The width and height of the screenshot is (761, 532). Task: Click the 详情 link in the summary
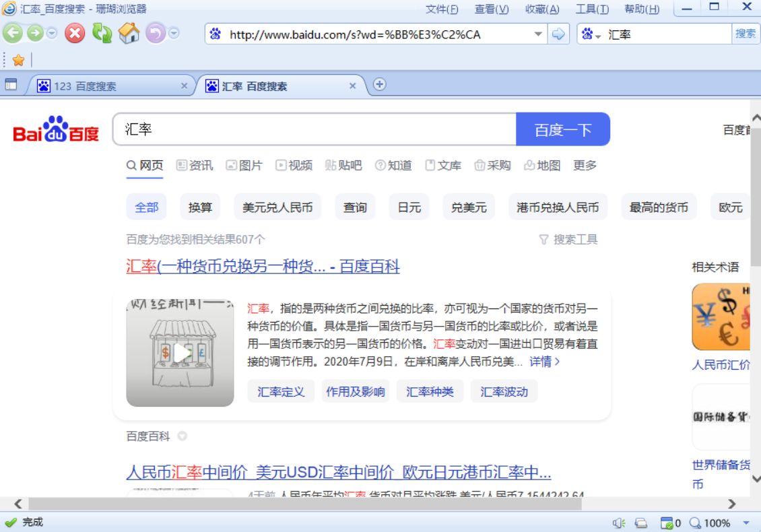pos(545,362)
